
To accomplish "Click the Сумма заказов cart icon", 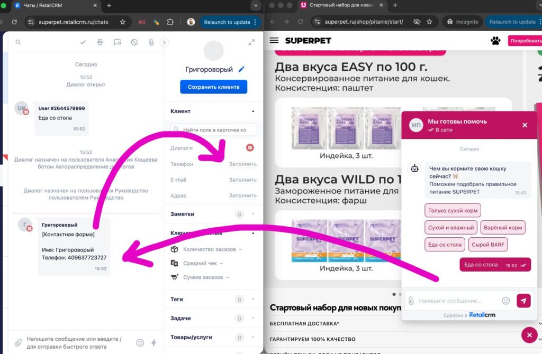I will click(x=175, y=277).
